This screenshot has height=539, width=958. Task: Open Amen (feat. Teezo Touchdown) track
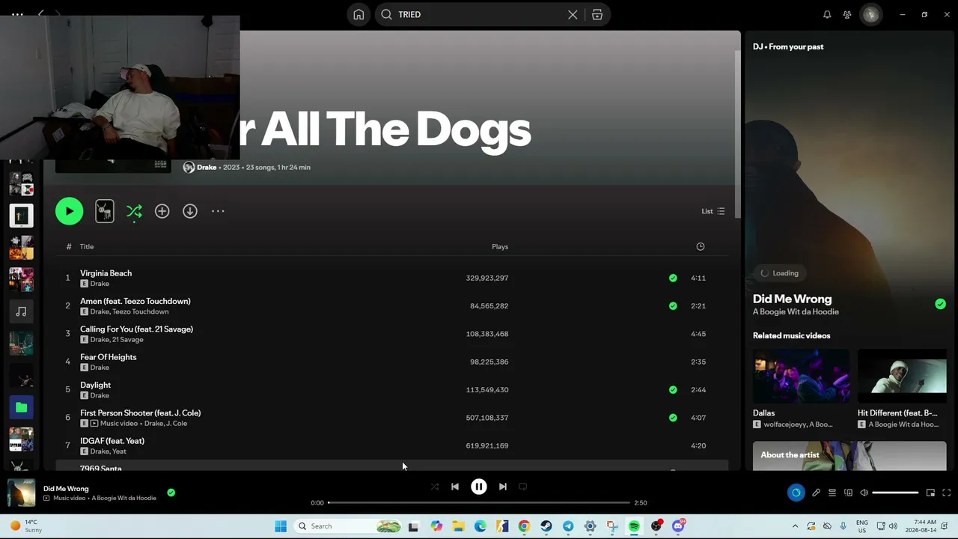click(x=135, y=301)
